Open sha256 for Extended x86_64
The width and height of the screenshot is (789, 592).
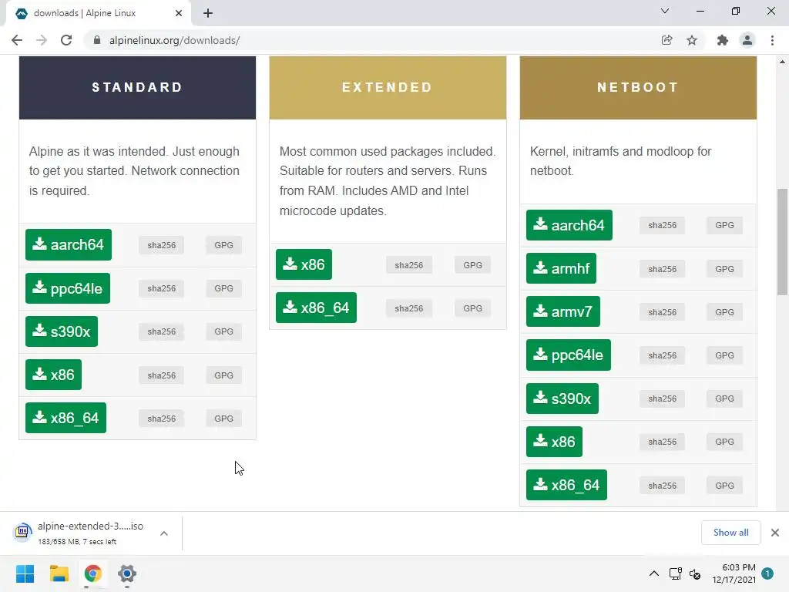(409, 308)
